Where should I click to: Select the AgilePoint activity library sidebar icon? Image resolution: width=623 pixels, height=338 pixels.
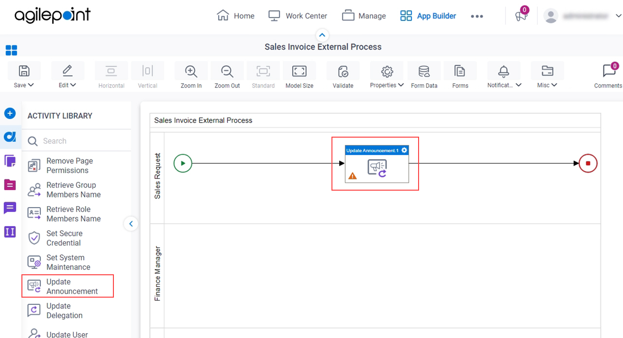click(x=10, y=137)
